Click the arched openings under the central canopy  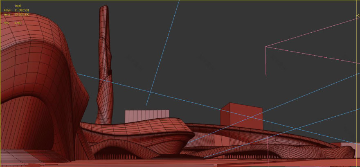click(x=119, y=154)
